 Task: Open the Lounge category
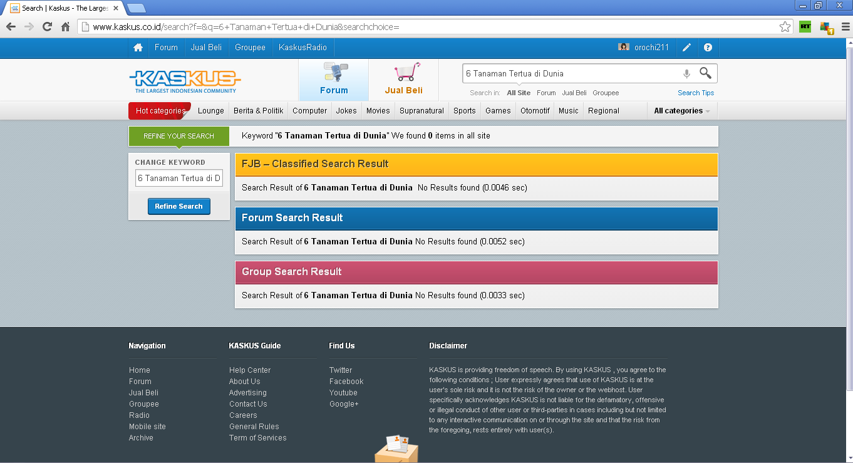[211, 111]
